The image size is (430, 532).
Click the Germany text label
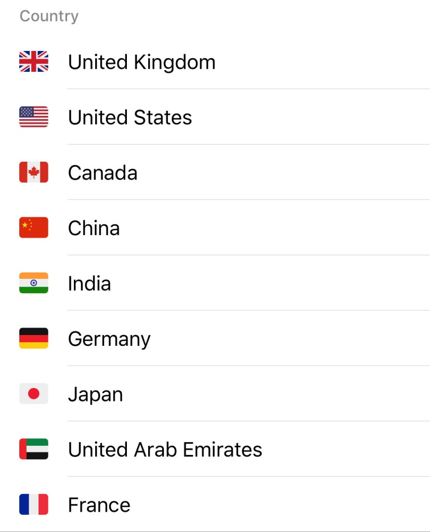point(109,339)
